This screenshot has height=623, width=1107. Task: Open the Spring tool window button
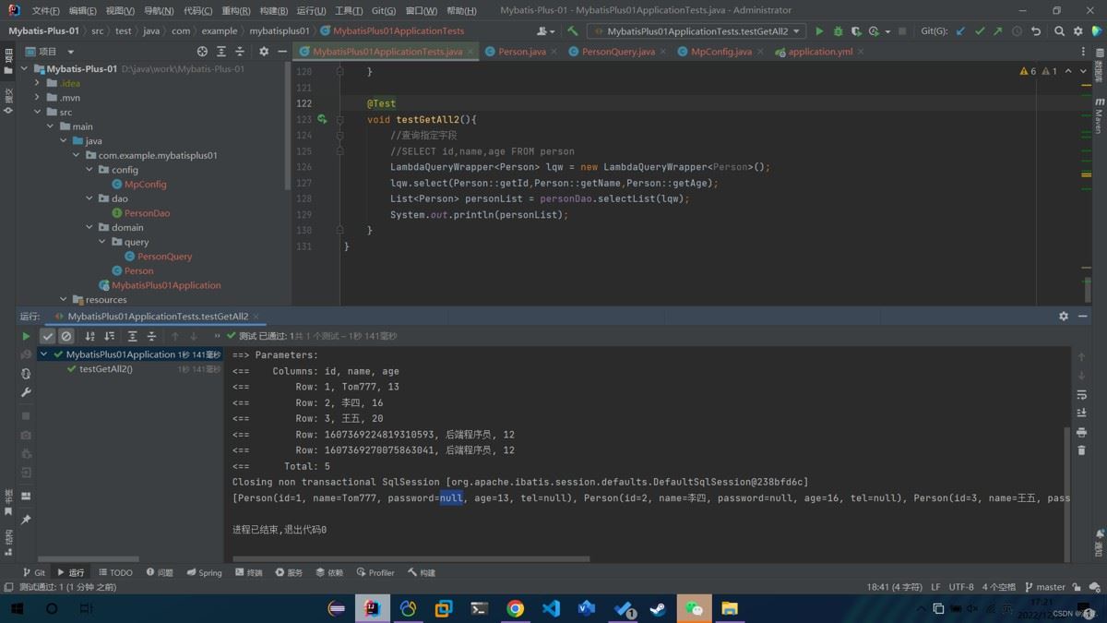tap(204, 572)
